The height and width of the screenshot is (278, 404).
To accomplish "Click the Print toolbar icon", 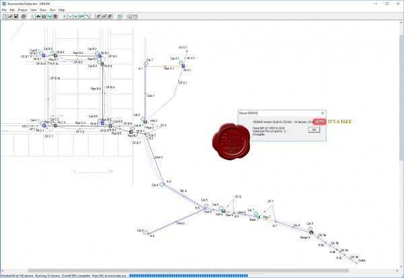I will (x=23, y=16).
